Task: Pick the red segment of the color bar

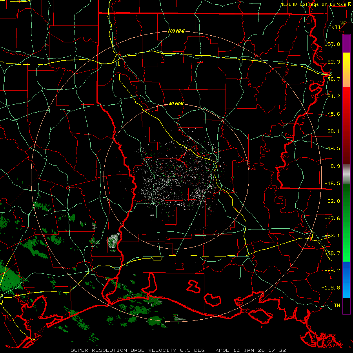Action: click(346, 126)
